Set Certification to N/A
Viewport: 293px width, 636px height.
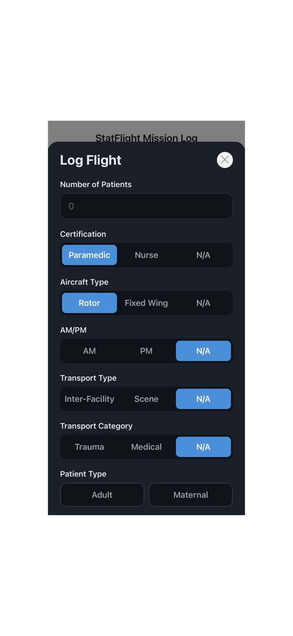(203, 255)
